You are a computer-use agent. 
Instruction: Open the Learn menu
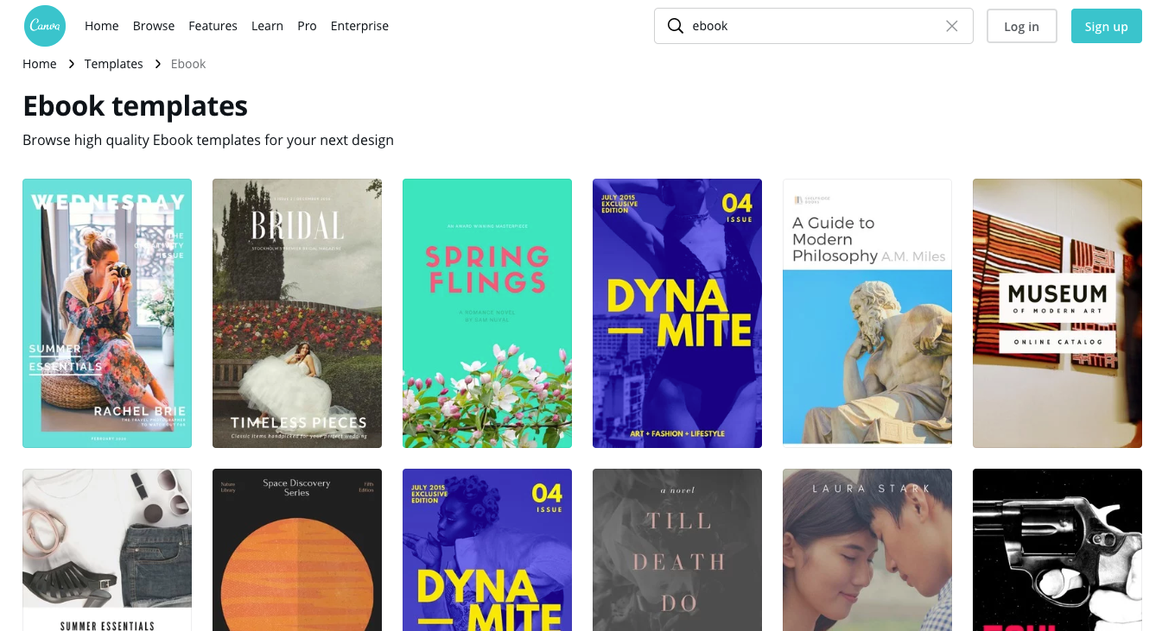pos(267,26)
